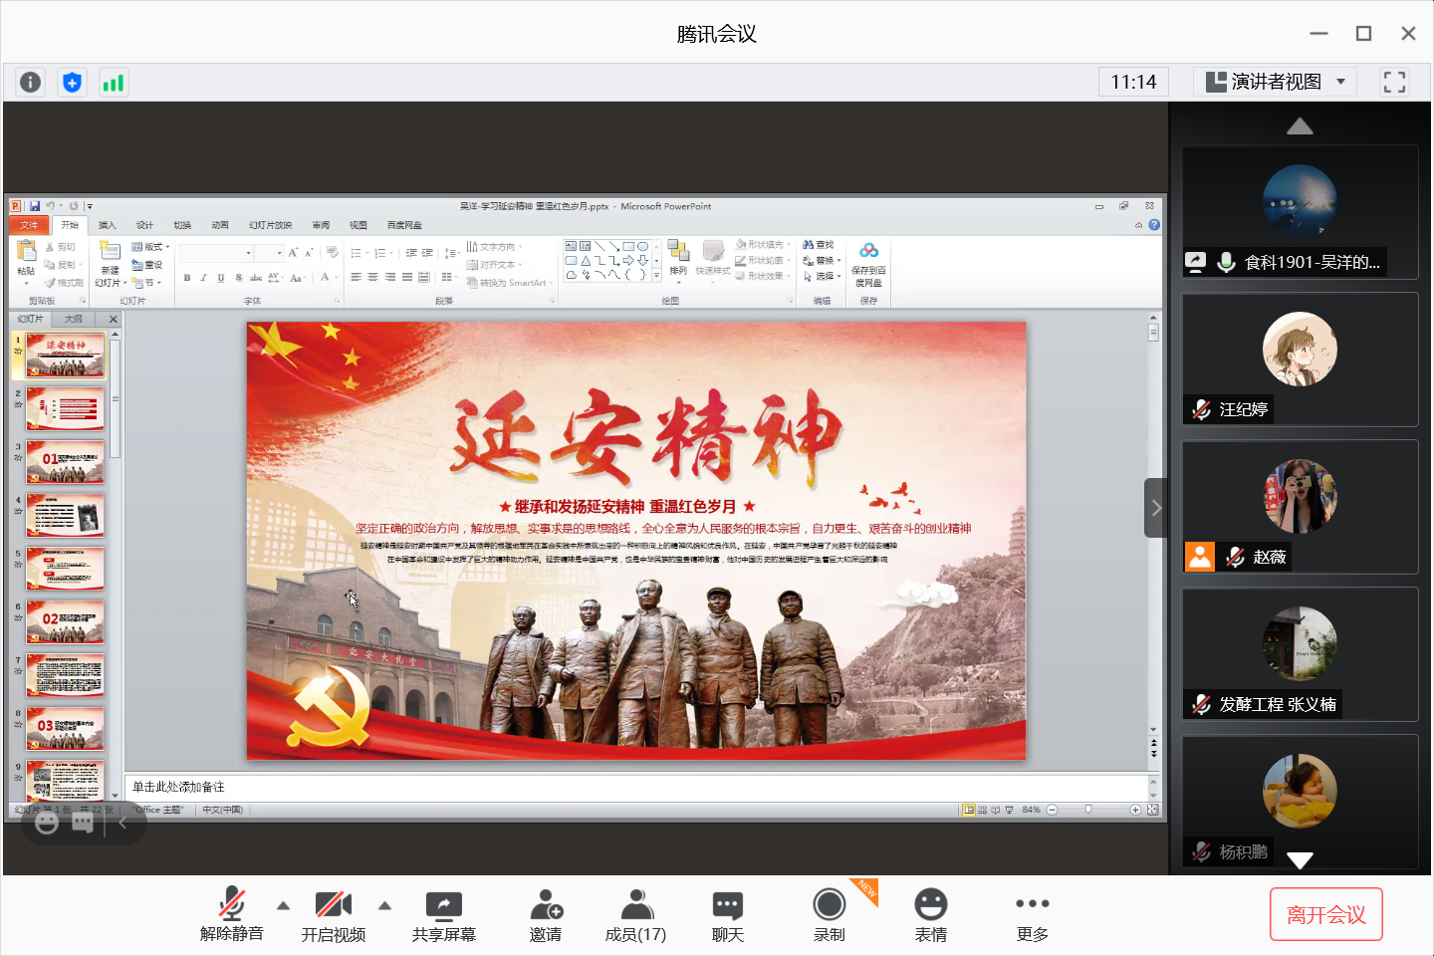
Task: Select the italic formatting icon
Action: tap(203, 276)
